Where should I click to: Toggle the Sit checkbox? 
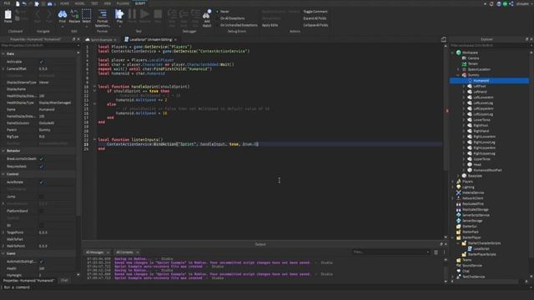pyautogui.click(x=42, y=225)
